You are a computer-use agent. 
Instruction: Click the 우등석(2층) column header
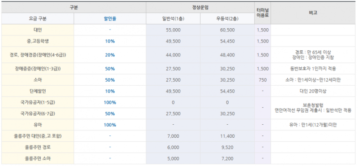pos(227,19)
